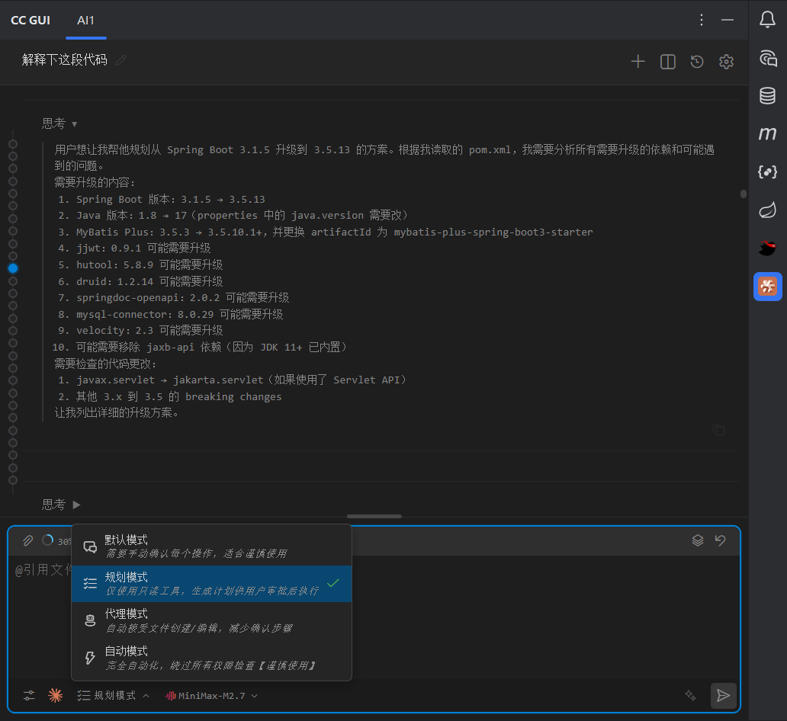Screen dimensions: 787x721
Task: Expand the second 思考 section
Action: click(x=59, y=504)
